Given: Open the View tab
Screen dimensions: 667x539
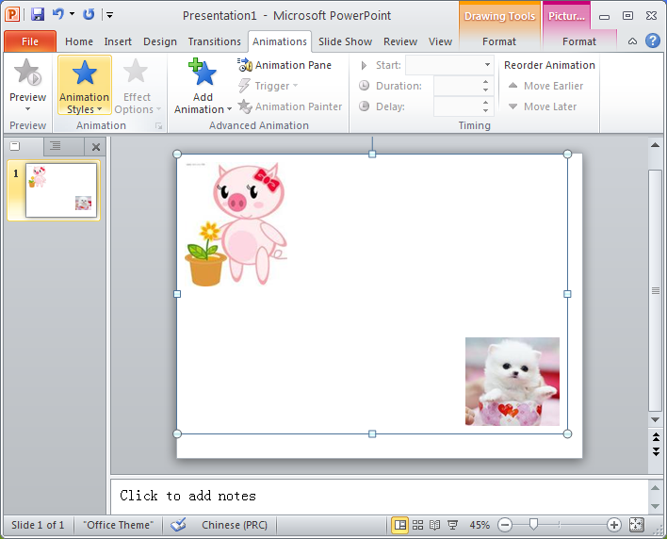Looking at the screenshot, I should 440,41.
